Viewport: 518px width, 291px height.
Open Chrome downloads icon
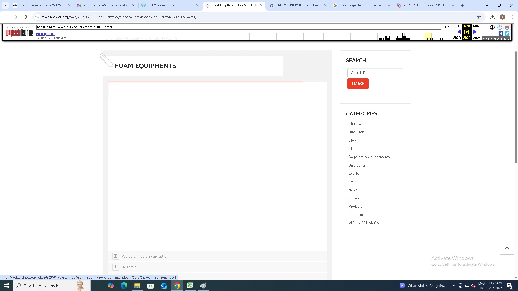[x=493, y=17]
